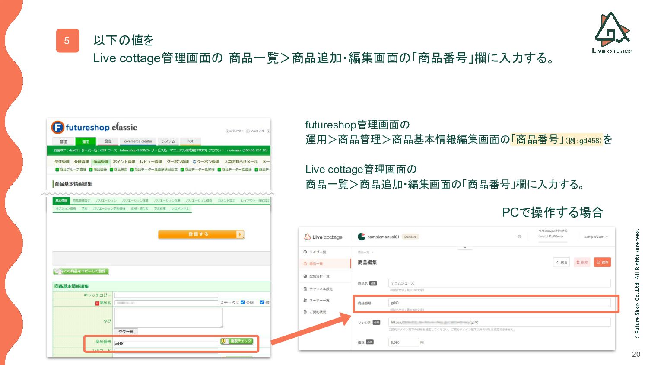
Task: Click the Live cottage logo at slide top-right
Action: 612,33
